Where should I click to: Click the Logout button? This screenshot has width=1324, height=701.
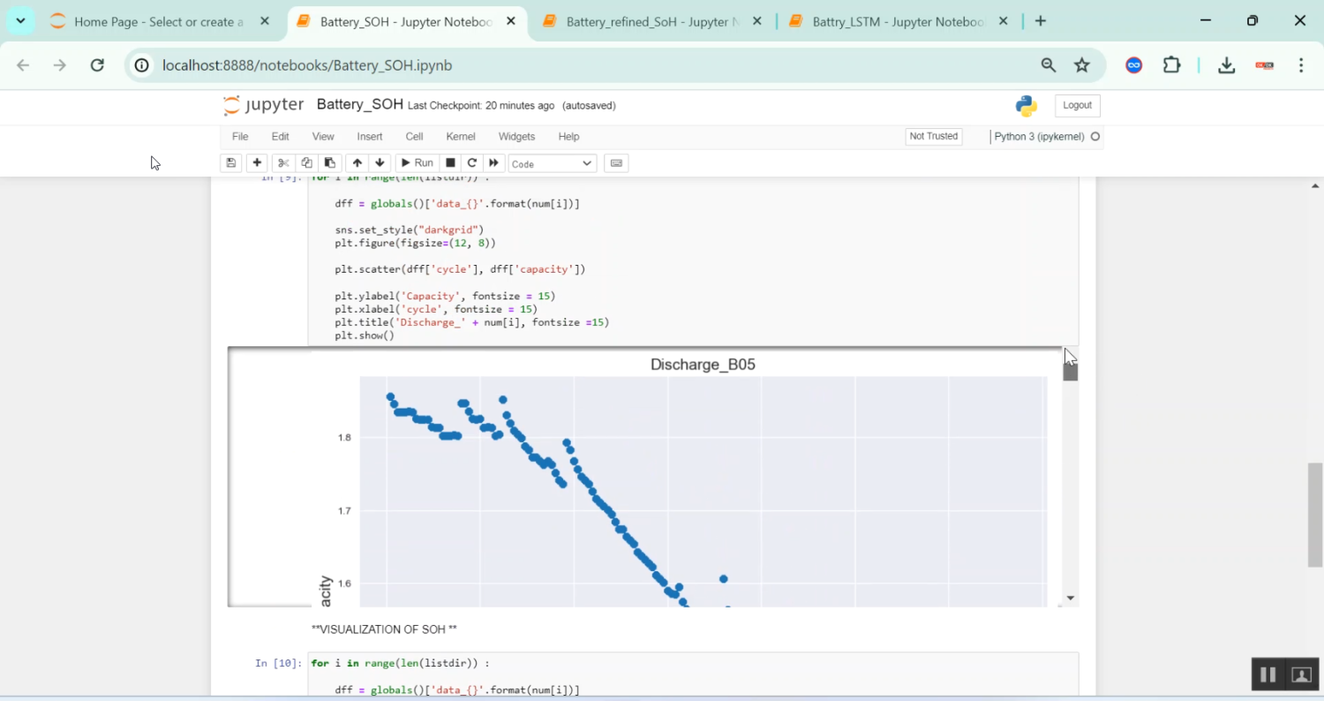point(1077,106)
